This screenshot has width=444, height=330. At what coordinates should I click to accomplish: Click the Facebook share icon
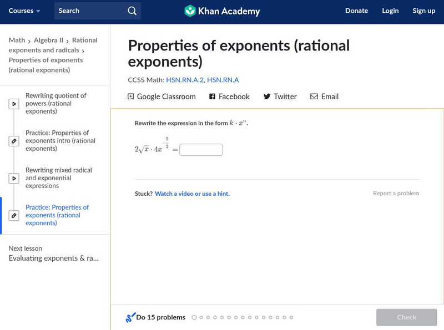[212, 97]
